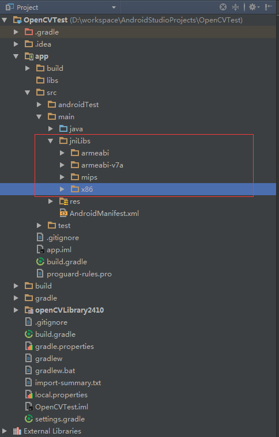Expand the app build folder arrow

tap(28, 69)
